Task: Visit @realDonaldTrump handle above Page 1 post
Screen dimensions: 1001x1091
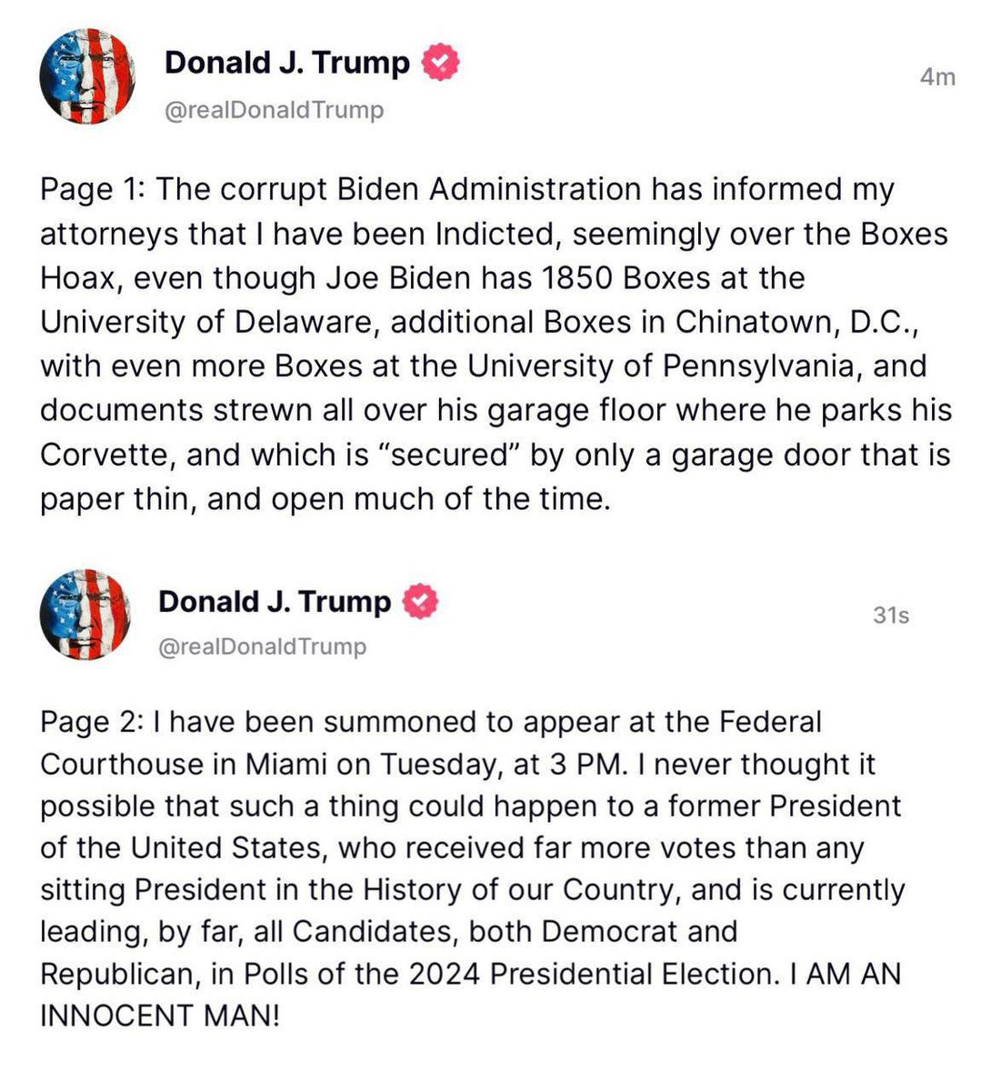Action: click(x=274, y=110)
